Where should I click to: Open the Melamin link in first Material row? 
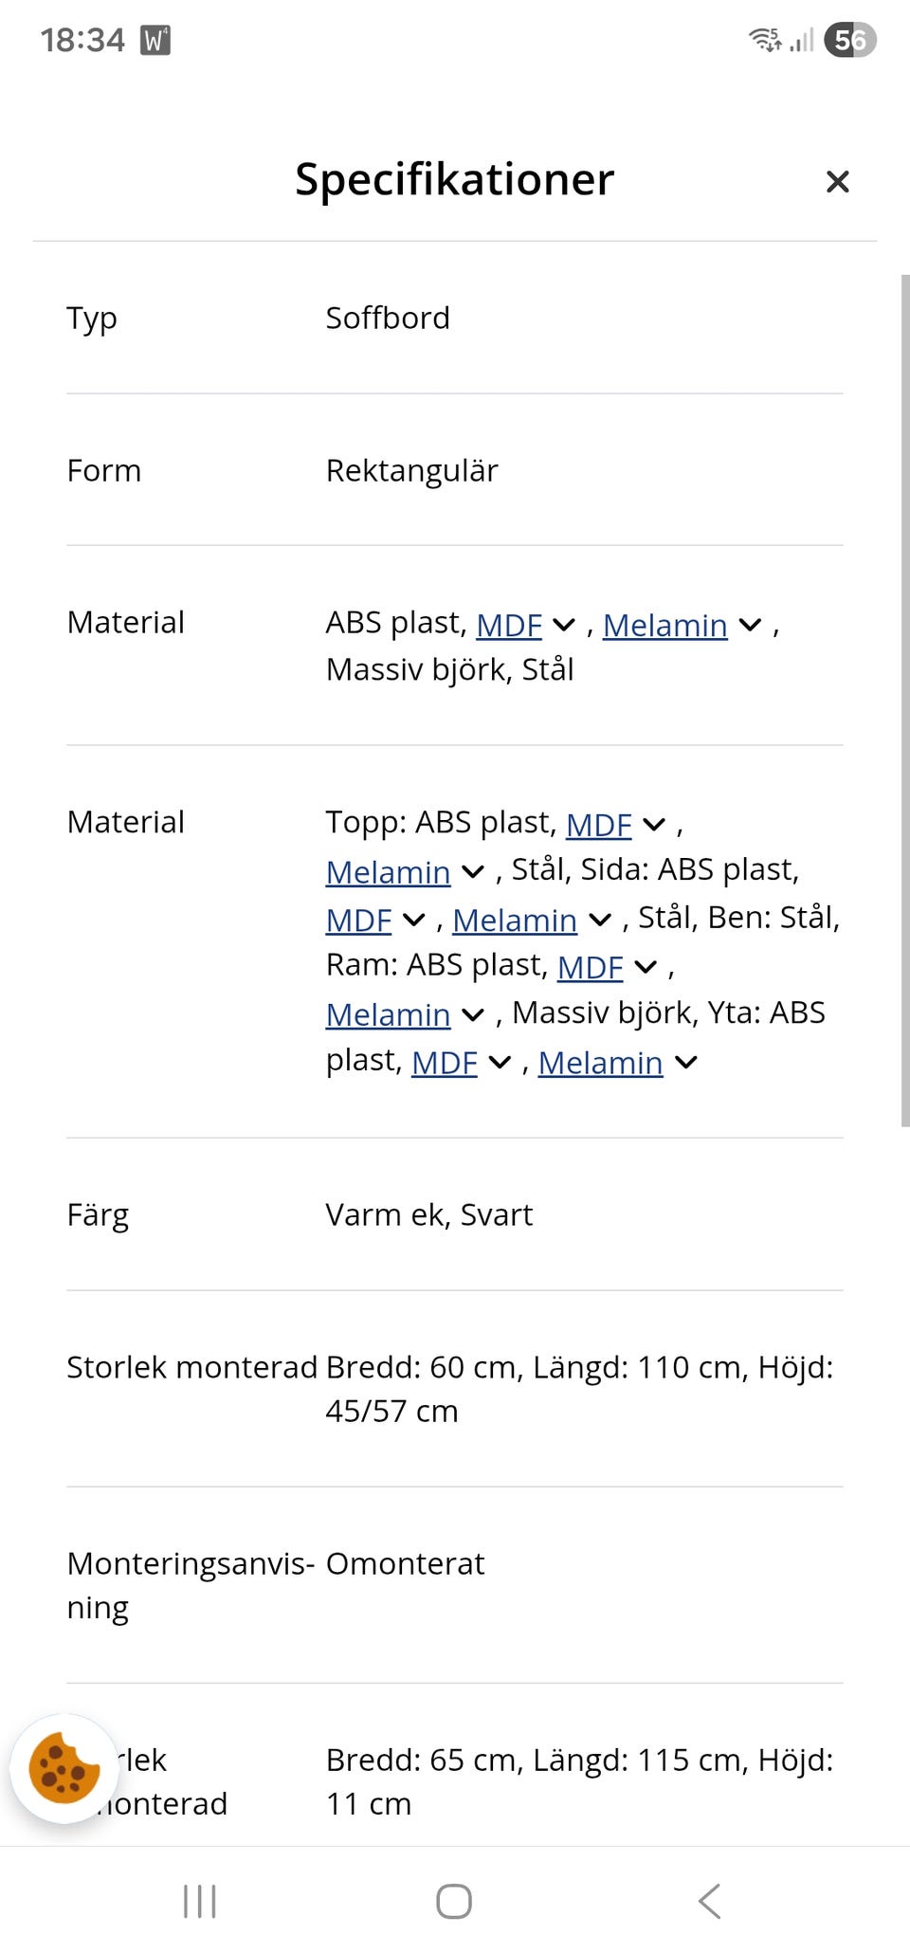coord(664,626)
